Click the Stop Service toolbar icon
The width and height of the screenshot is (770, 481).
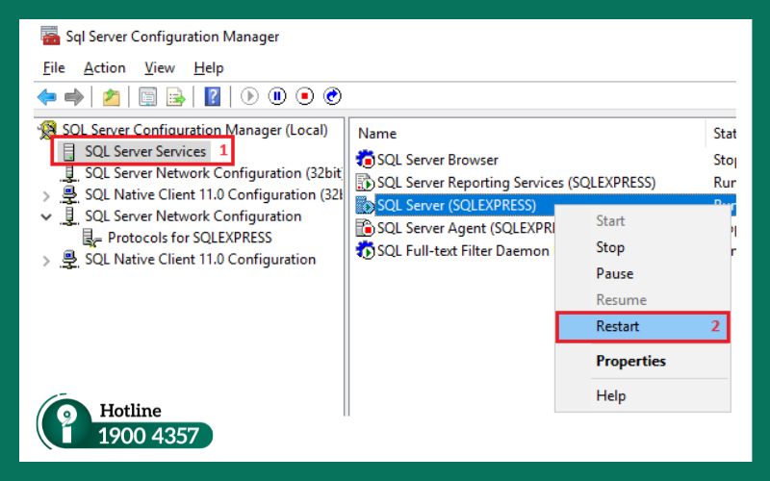coord(304,96)
